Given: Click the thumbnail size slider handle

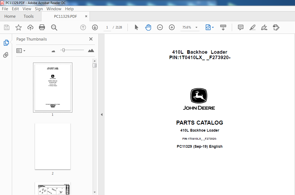Looking at the screenshot, I should 63,50.
